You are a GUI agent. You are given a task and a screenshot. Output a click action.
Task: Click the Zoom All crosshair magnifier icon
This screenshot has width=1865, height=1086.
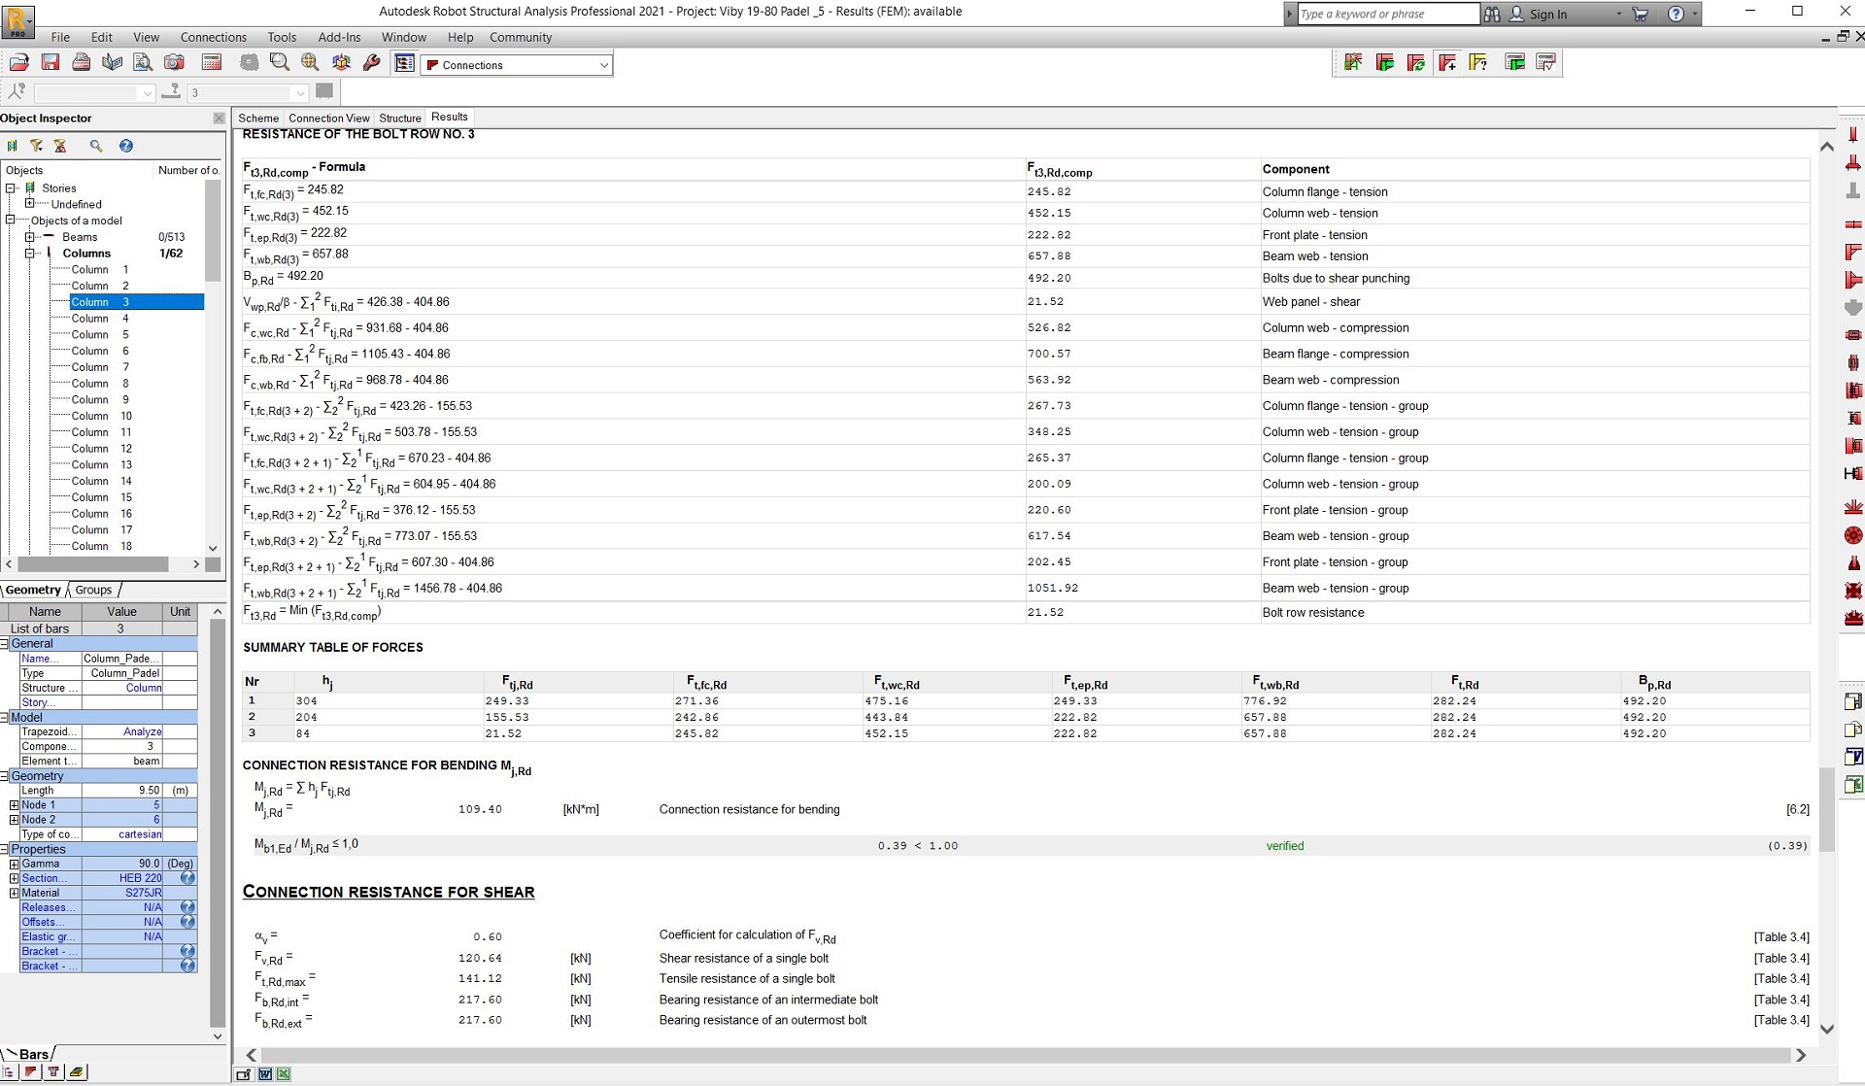tap(310, 63)
